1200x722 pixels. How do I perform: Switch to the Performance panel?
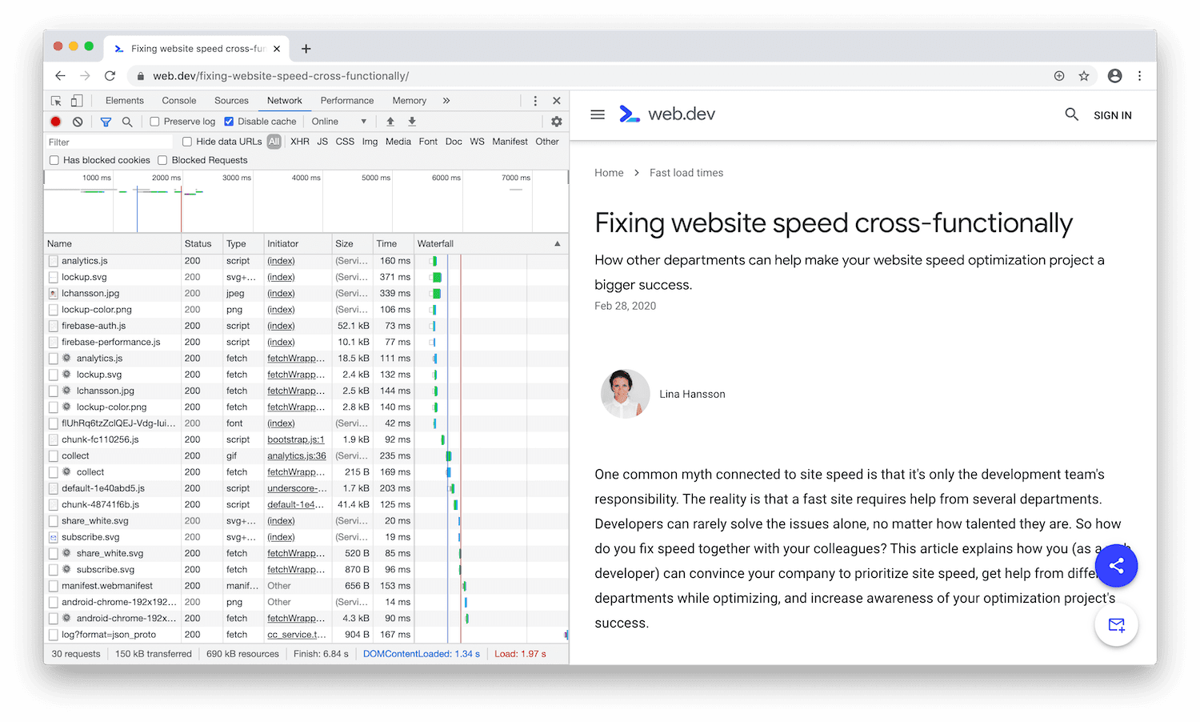[x=346, y=100]
